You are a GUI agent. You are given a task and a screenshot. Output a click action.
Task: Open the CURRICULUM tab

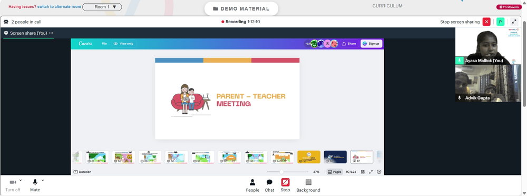387,6
